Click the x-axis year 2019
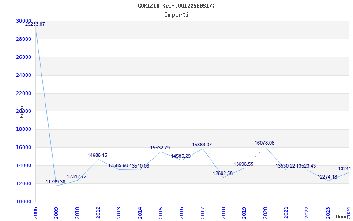353x221 pixels. coord(244,213)
